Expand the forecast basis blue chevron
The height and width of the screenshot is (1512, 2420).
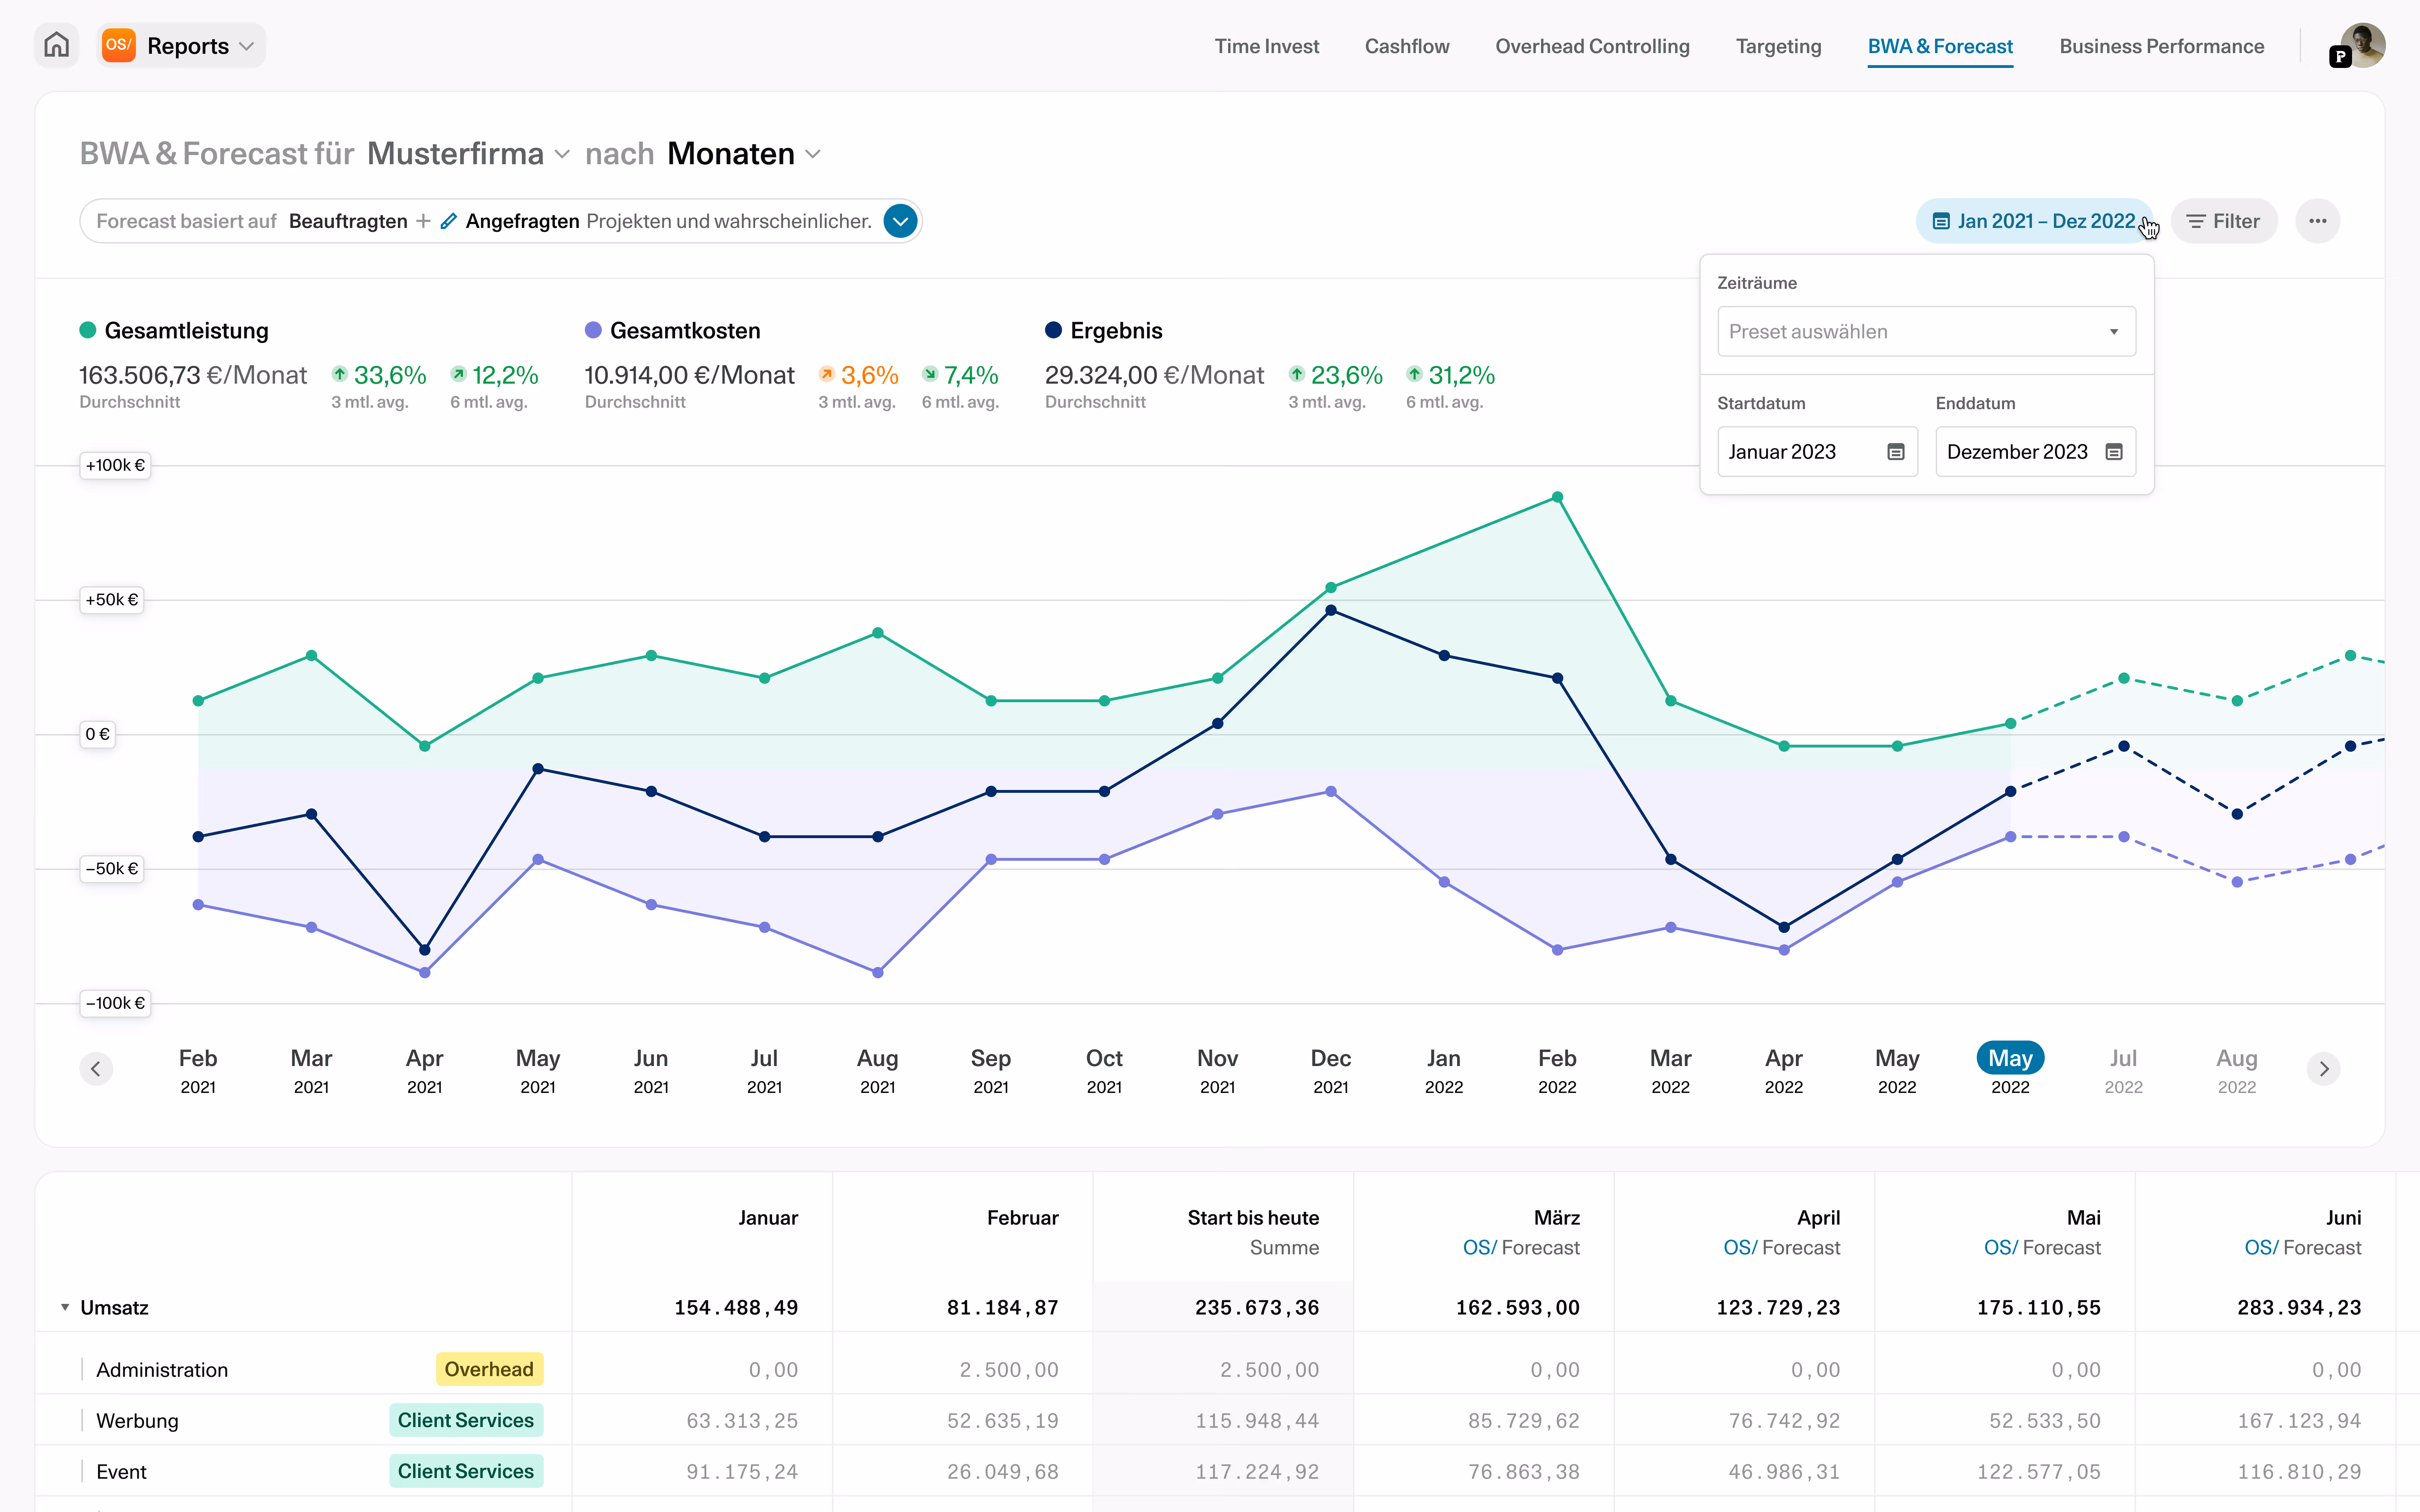900,221
